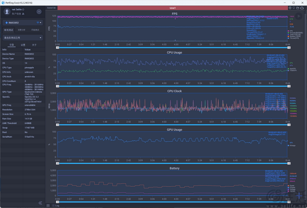307x208 pixels.
Task: Click the FPS chart right range slider handle
Action: click(289, 47)
